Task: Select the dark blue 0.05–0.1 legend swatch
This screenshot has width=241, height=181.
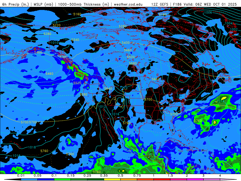Action: click(x=46, y=179)
